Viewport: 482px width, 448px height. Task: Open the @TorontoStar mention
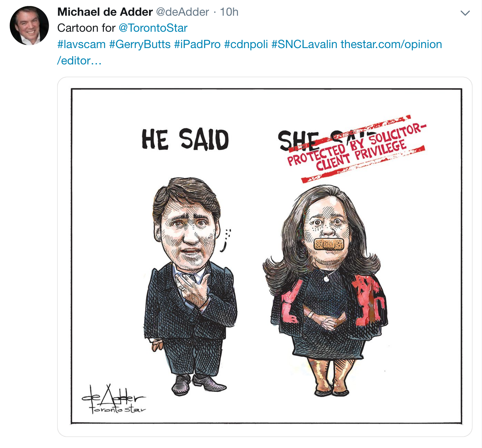(153, 28)
